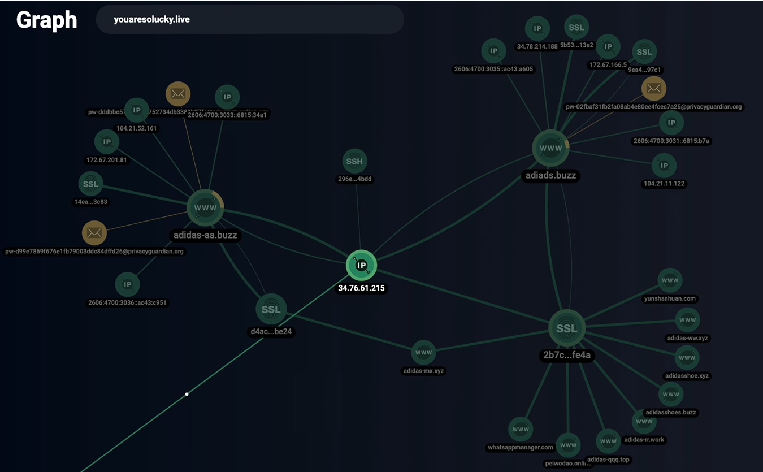Click the yunshanhuan.com WWW node

pos(670,280)
